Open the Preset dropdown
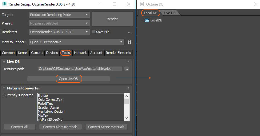 [59, 23]
